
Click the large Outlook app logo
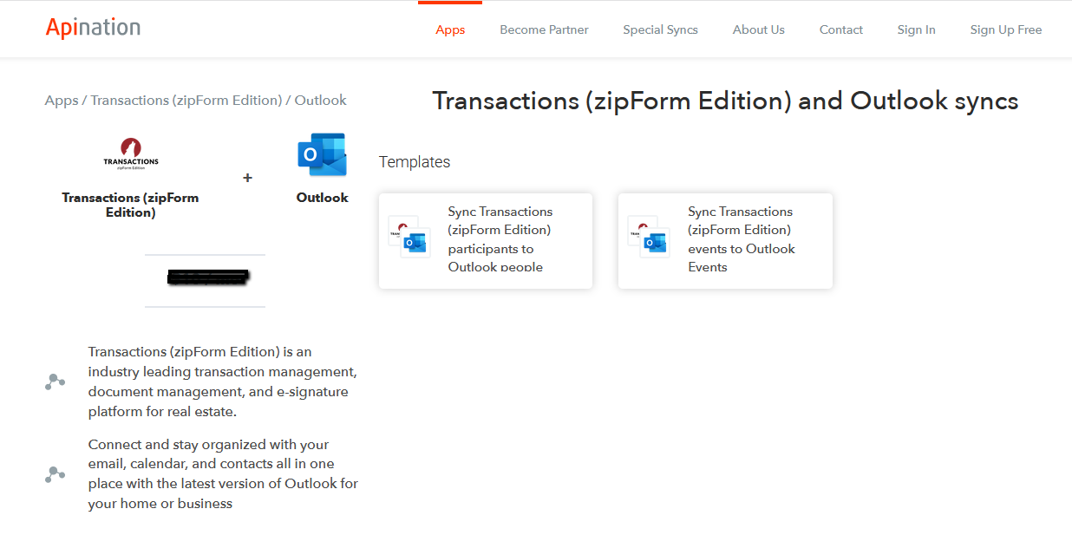322,155
